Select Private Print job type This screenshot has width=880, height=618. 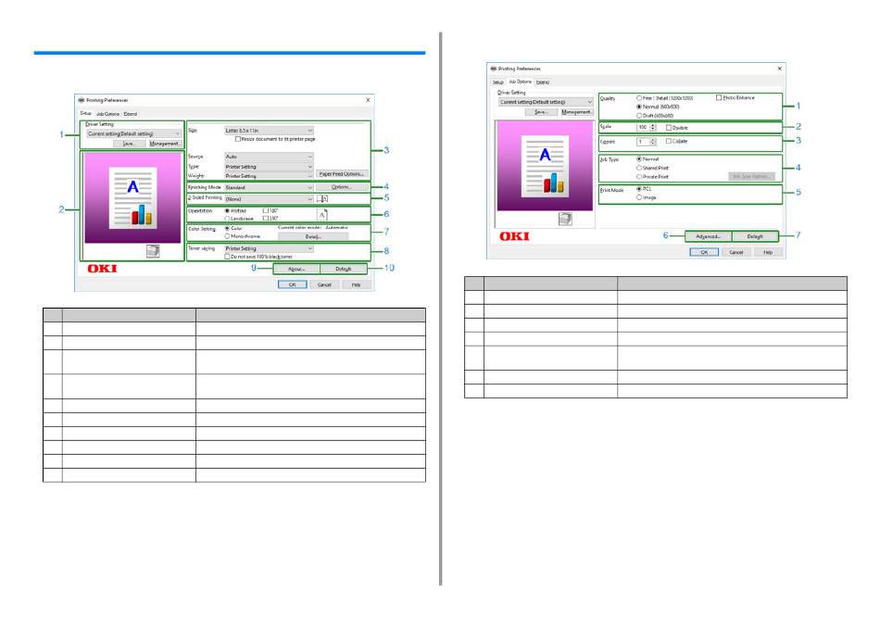pyautogui.click(x=638, y=177)
